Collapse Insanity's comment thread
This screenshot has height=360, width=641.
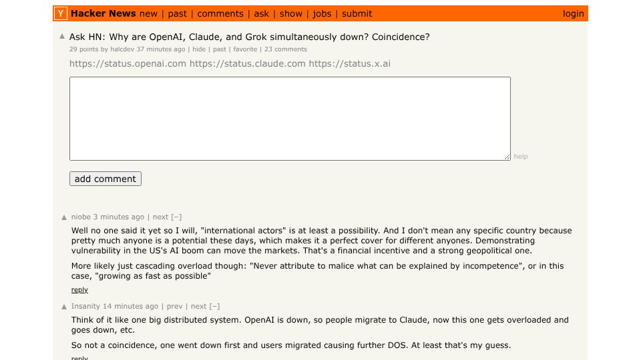214,306
